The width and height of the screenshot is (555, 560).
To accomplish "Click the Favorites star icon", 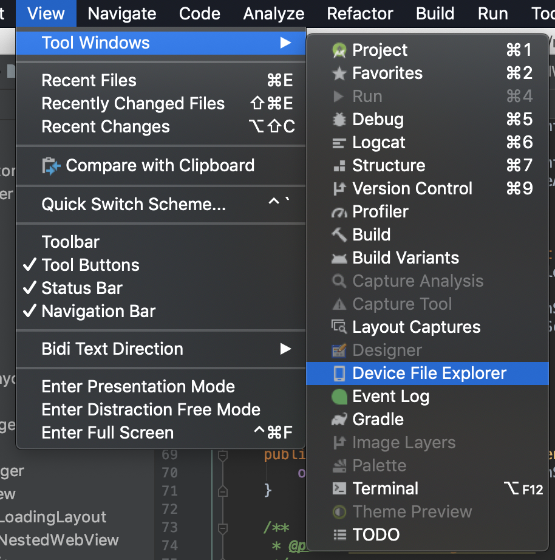I will (339, 73).
